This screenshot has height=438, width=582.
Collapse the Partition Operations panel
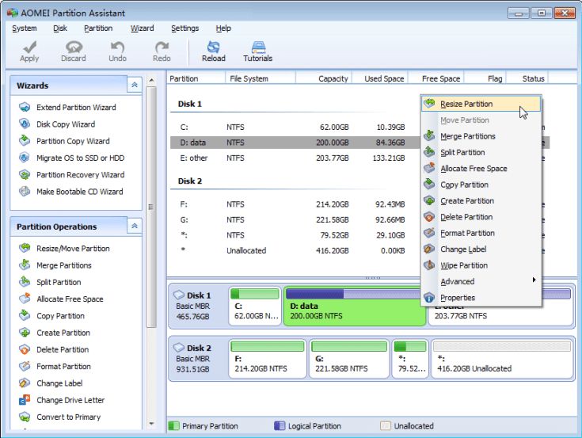coord(135,226)
